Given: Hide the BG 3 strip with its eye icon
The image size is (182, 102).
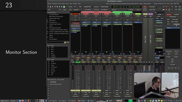Looking at the screenshot, I should (111, 14).
